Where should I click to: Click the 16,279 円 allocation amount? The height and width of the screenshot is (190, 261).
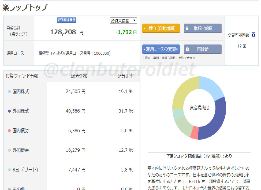click(x=75, y=150)
